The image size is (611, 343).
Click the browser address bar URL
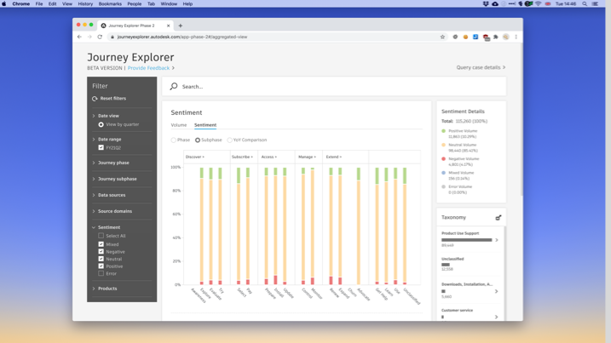182,37
